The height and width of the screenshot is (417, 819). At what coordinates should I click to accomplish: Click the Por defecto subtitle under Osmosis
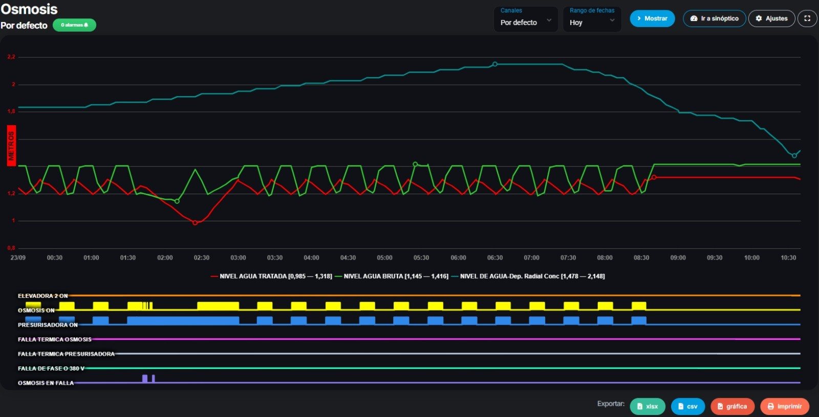click(24, 25)
